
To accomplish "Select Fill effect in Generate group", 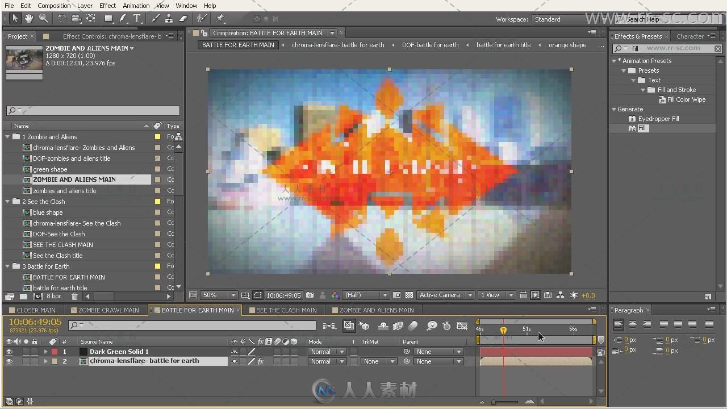I will coord(642,128).
